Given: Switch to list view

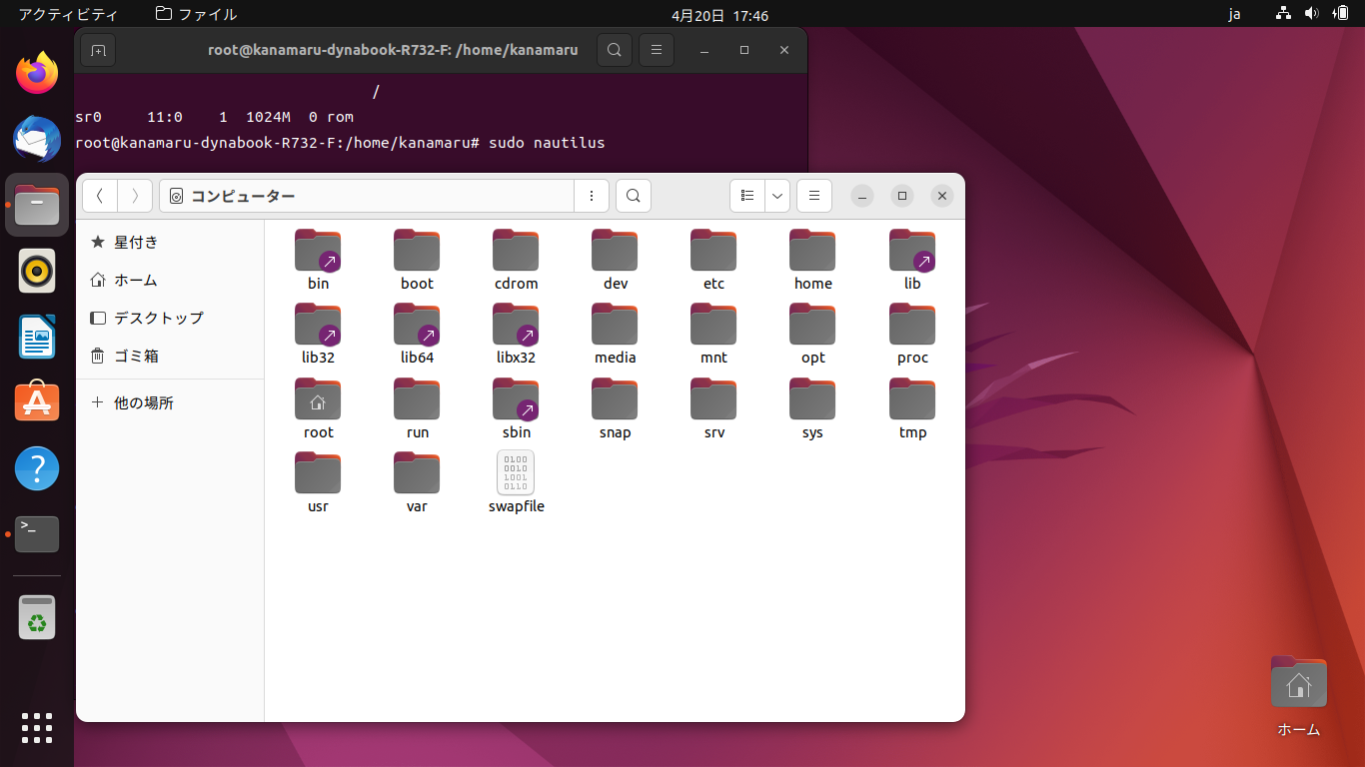Looking at the screenshot, I should coord(747,196).
